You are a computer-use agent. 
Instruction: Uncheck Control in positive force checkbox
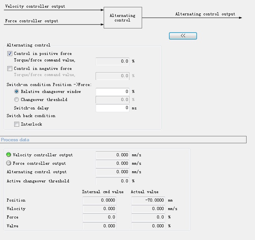(x=10, y=54)
